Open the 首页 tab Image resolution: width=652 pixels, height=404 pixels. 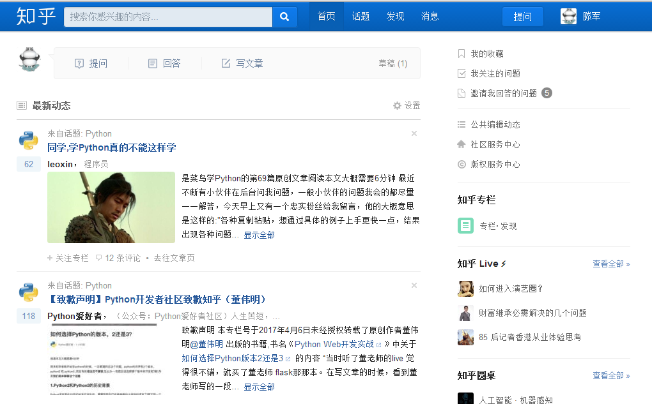(327, 17)
